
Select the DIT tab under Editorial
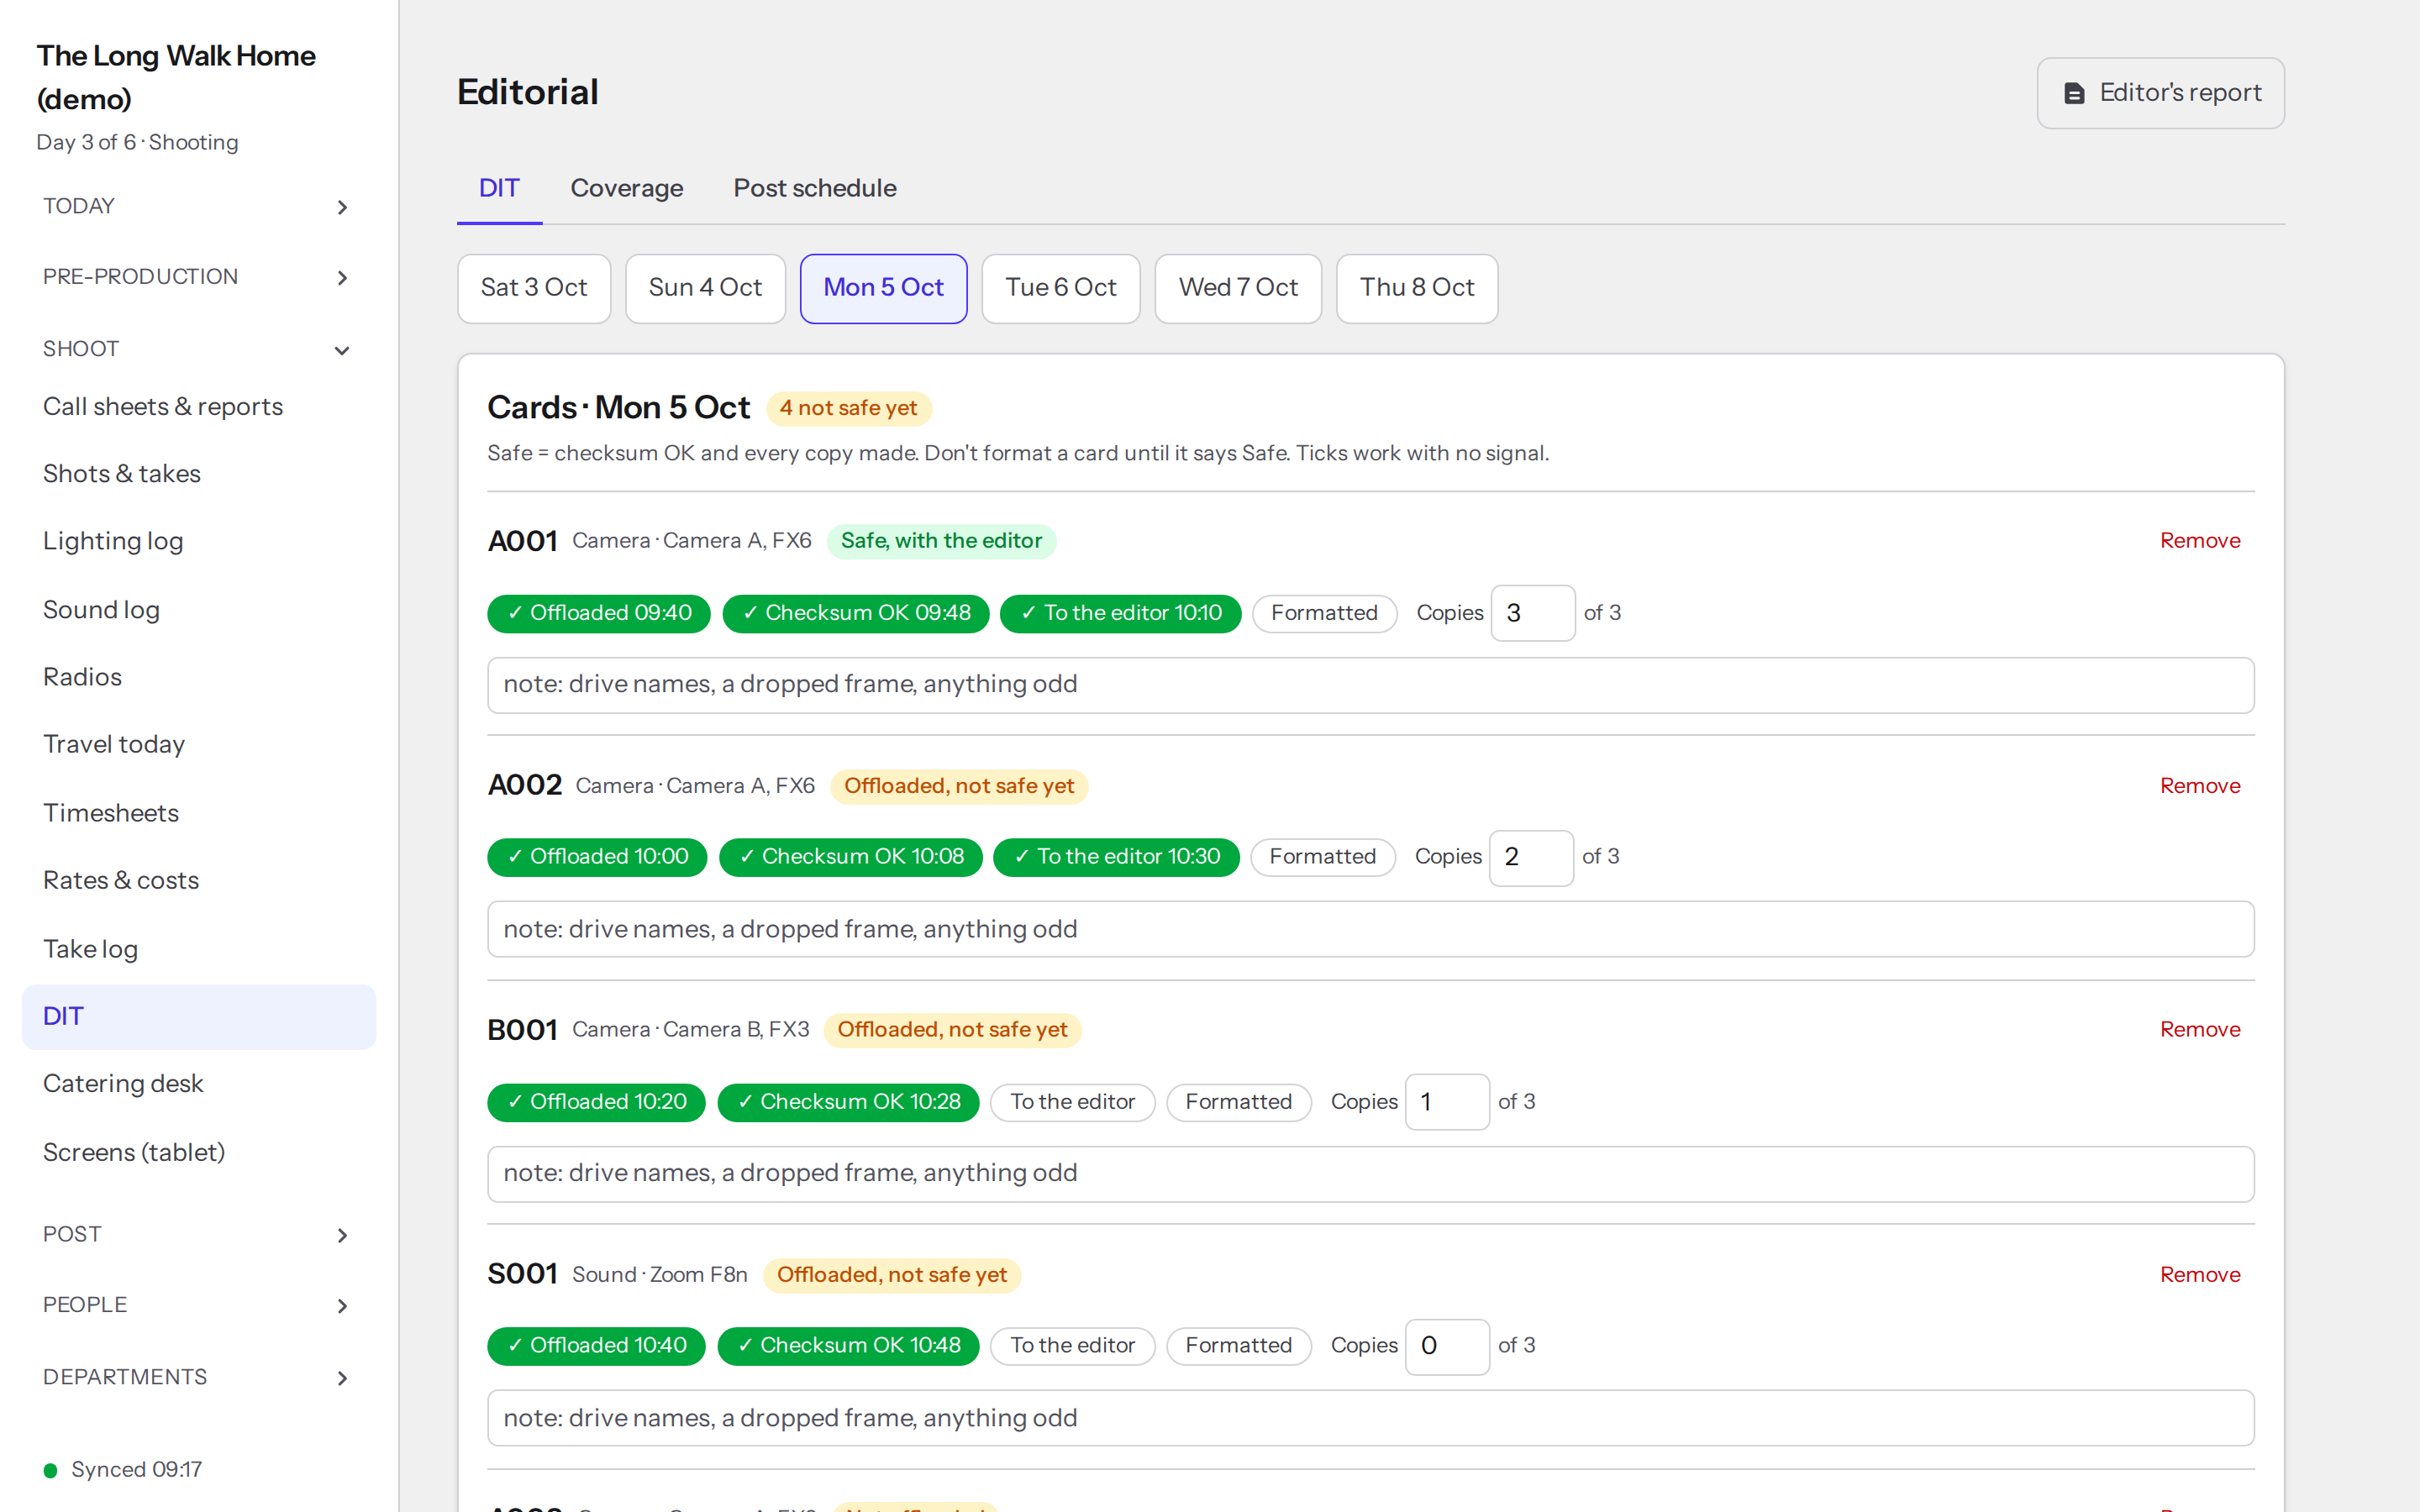tap(499, 188)
